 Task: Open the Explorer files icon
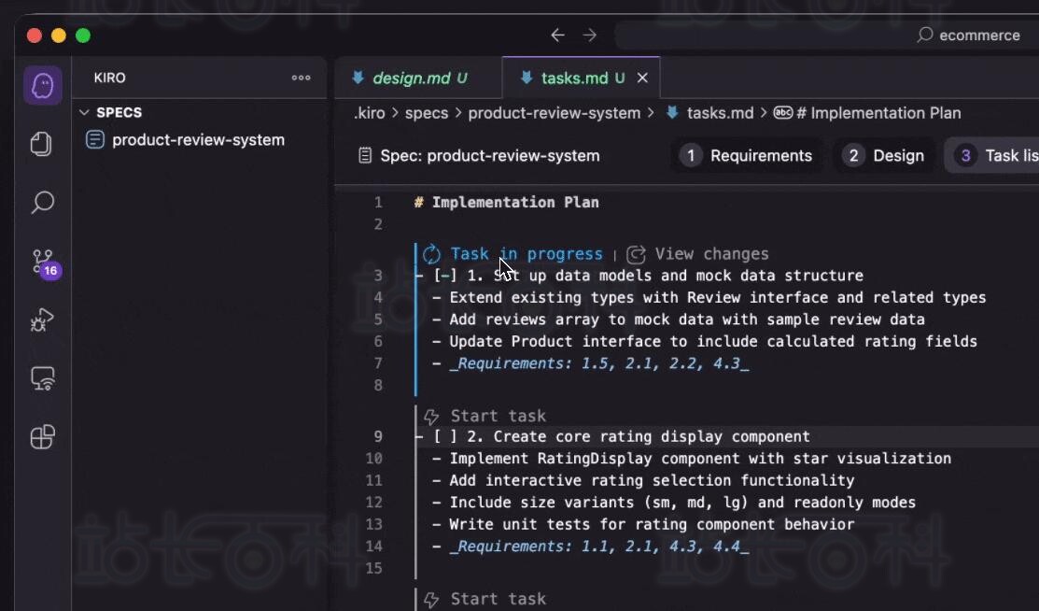(42, 144)
